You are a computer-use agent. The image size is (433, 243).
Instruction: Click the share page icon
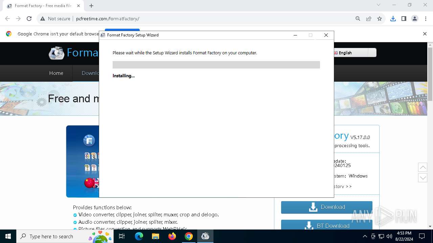click(369, 19)
